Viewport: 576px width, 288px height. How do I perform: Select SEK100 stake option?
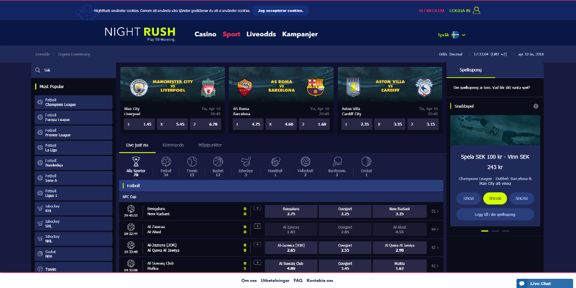(x=495, y=199)
